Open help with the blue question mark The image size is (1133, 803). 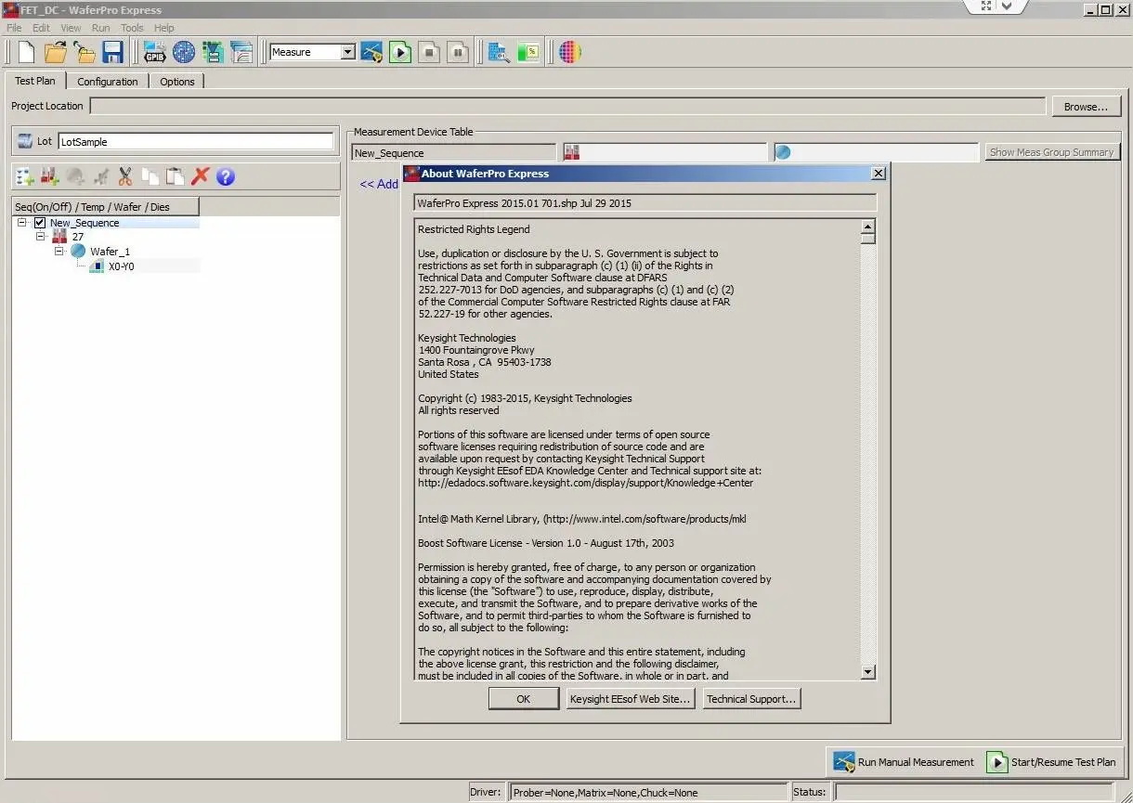click(x=226, y=176)
